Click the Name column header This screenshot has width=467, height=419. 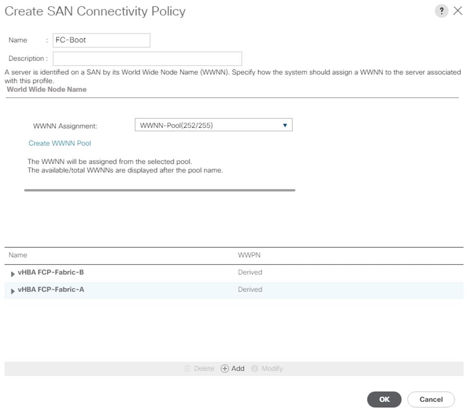click(x=18, y=255)
